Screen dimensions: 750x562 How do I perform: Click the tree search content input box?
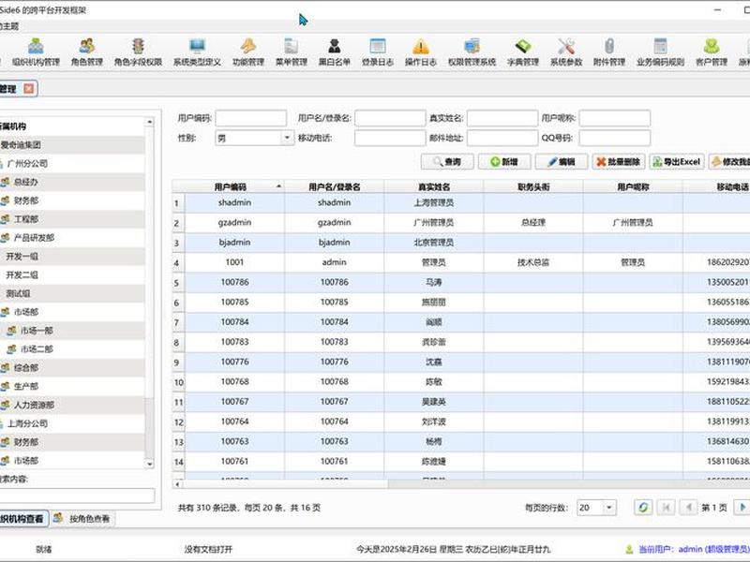coord(77,495)
